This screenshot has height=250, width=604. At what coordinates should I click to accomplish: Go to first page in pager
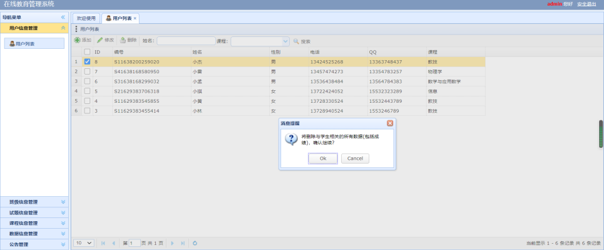(103, 243)
